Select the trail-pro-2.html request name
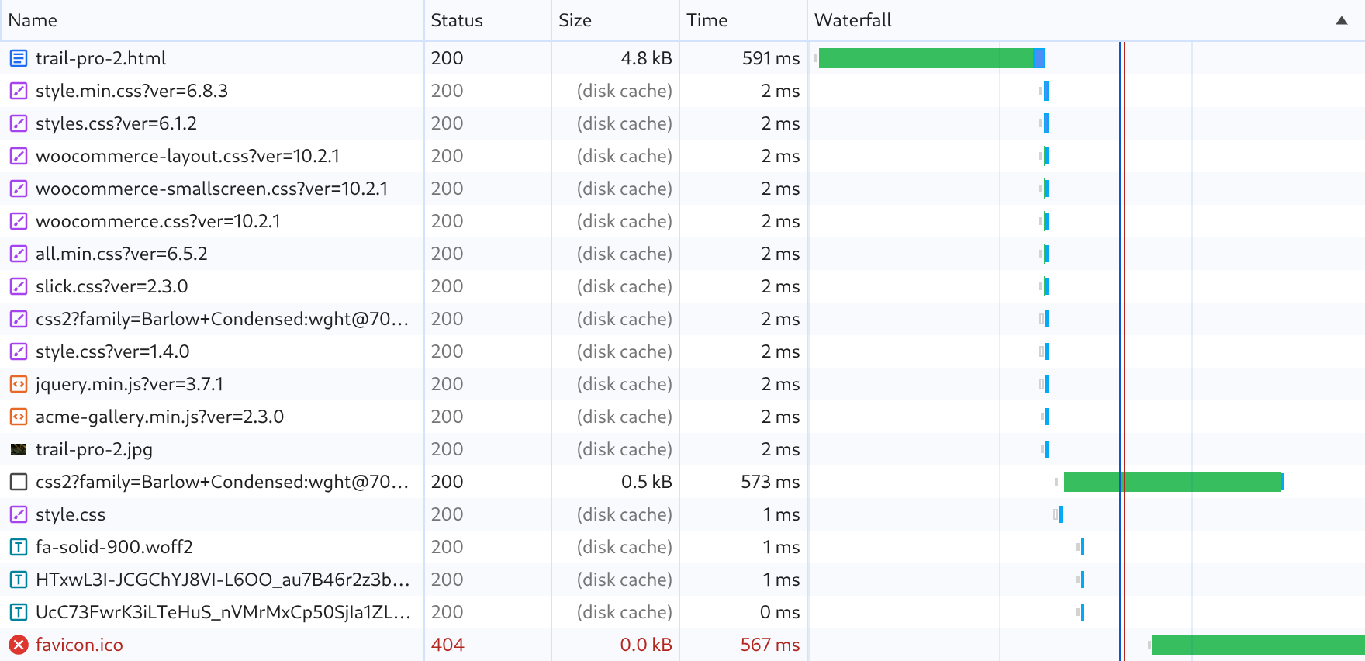The image size is (1365, 661). (x=101, y=58)
